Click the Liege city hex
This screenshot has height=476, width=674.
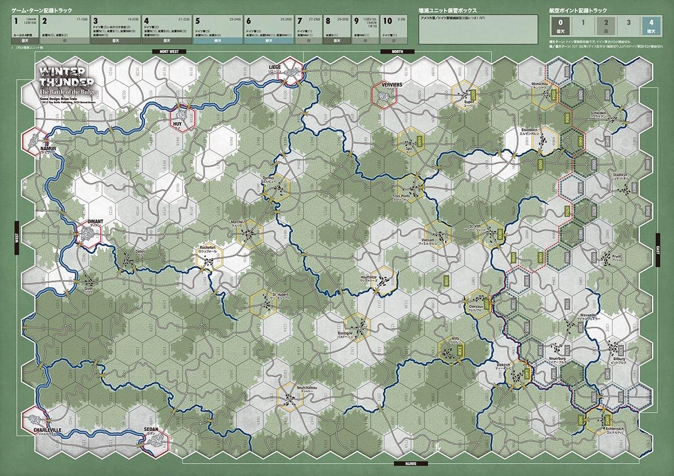click(x=289, y=73)
